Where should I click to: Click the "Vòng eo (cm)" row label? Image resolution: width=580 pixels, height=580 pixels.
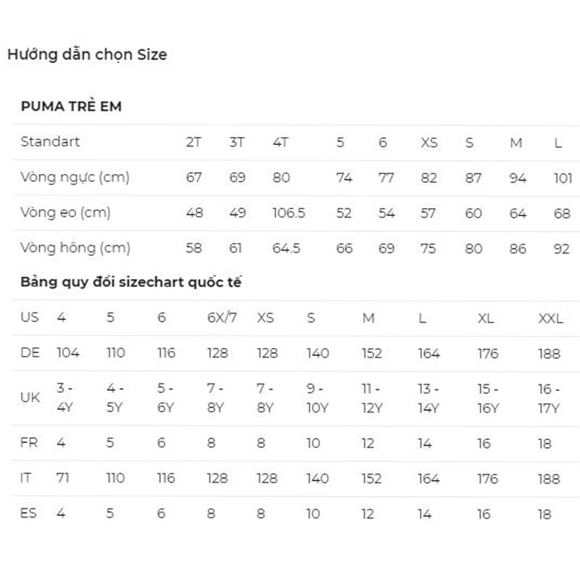click(65, 212)
